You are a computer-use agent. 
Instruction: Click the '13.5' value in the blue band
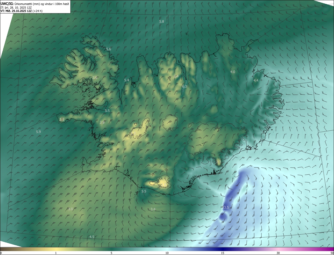(x=226, y=207)
